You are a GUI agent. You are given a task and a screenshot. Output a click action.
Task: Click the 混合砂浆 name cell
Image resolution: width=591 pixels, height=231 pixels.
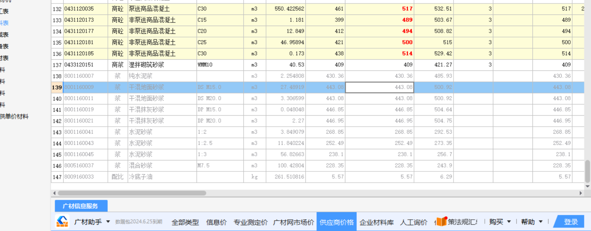(162, 166)
